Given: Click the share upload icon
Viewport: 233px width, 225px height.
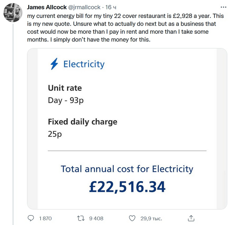Looking at the screenshot, I should [x=191, y=218].
